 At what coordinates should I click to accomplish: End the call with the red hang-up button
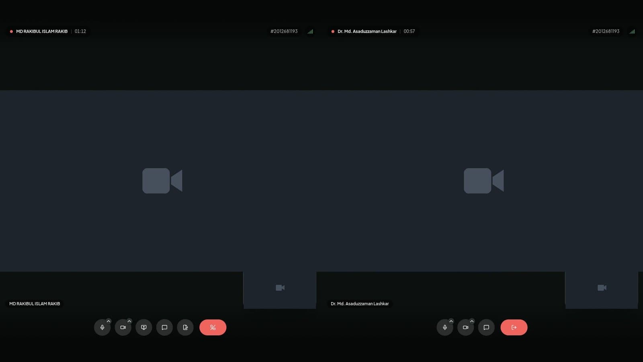click(213, 327)
